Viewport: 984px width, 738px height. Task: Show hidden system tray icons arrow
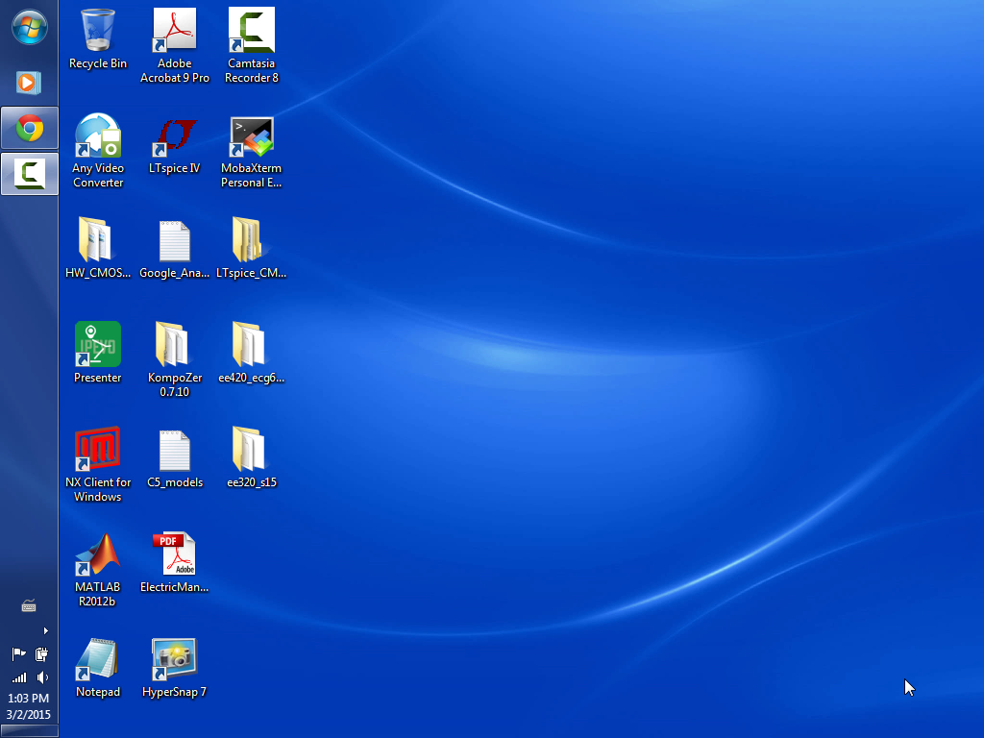45,631
